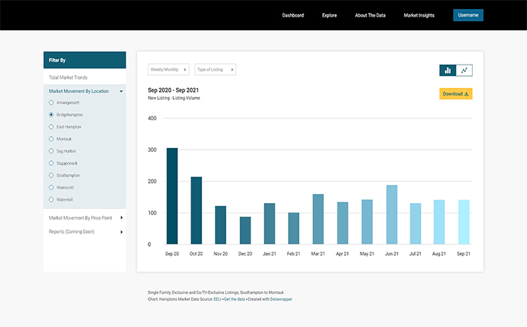Collapse Market Movement By Location arrow
The image size is (527, 327).
pos(121,91)
